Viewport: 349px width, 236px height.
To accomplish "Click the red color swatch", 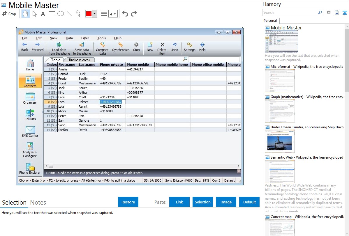I will click(x=89, y=14).
